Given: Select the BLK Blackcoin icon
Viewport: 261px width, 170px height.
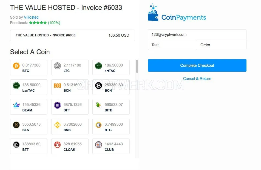Looking at the screenshot, I should pos(16,125).
